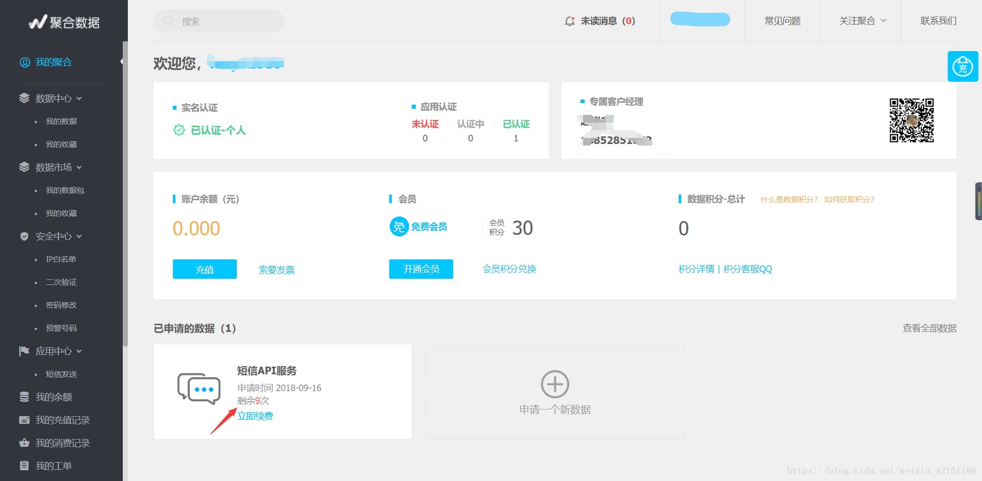Click the 我的余额 coins icon
Viewport: 982px width, 481px height.
pos(24,397)
